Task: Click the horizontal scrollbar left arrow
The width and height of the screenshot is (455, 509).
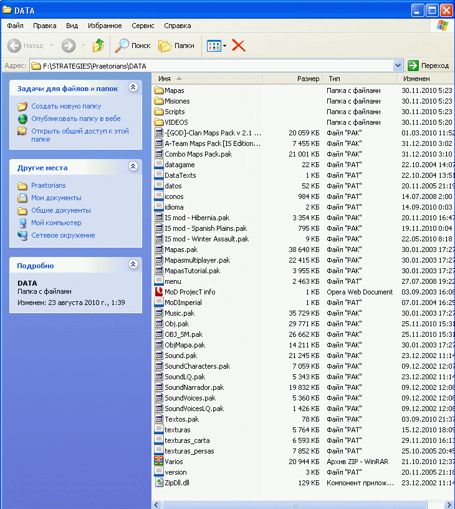Action: [x=156, y=505]
